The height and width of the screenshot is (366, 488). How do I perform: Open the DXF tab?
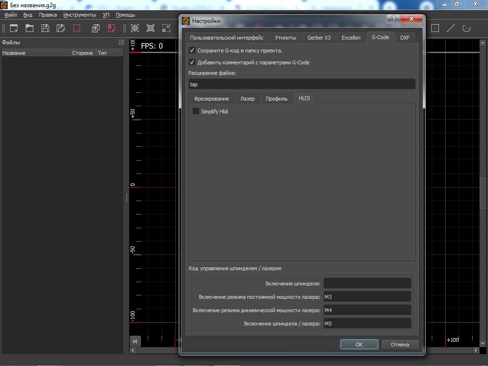click(x=405, y=37)
